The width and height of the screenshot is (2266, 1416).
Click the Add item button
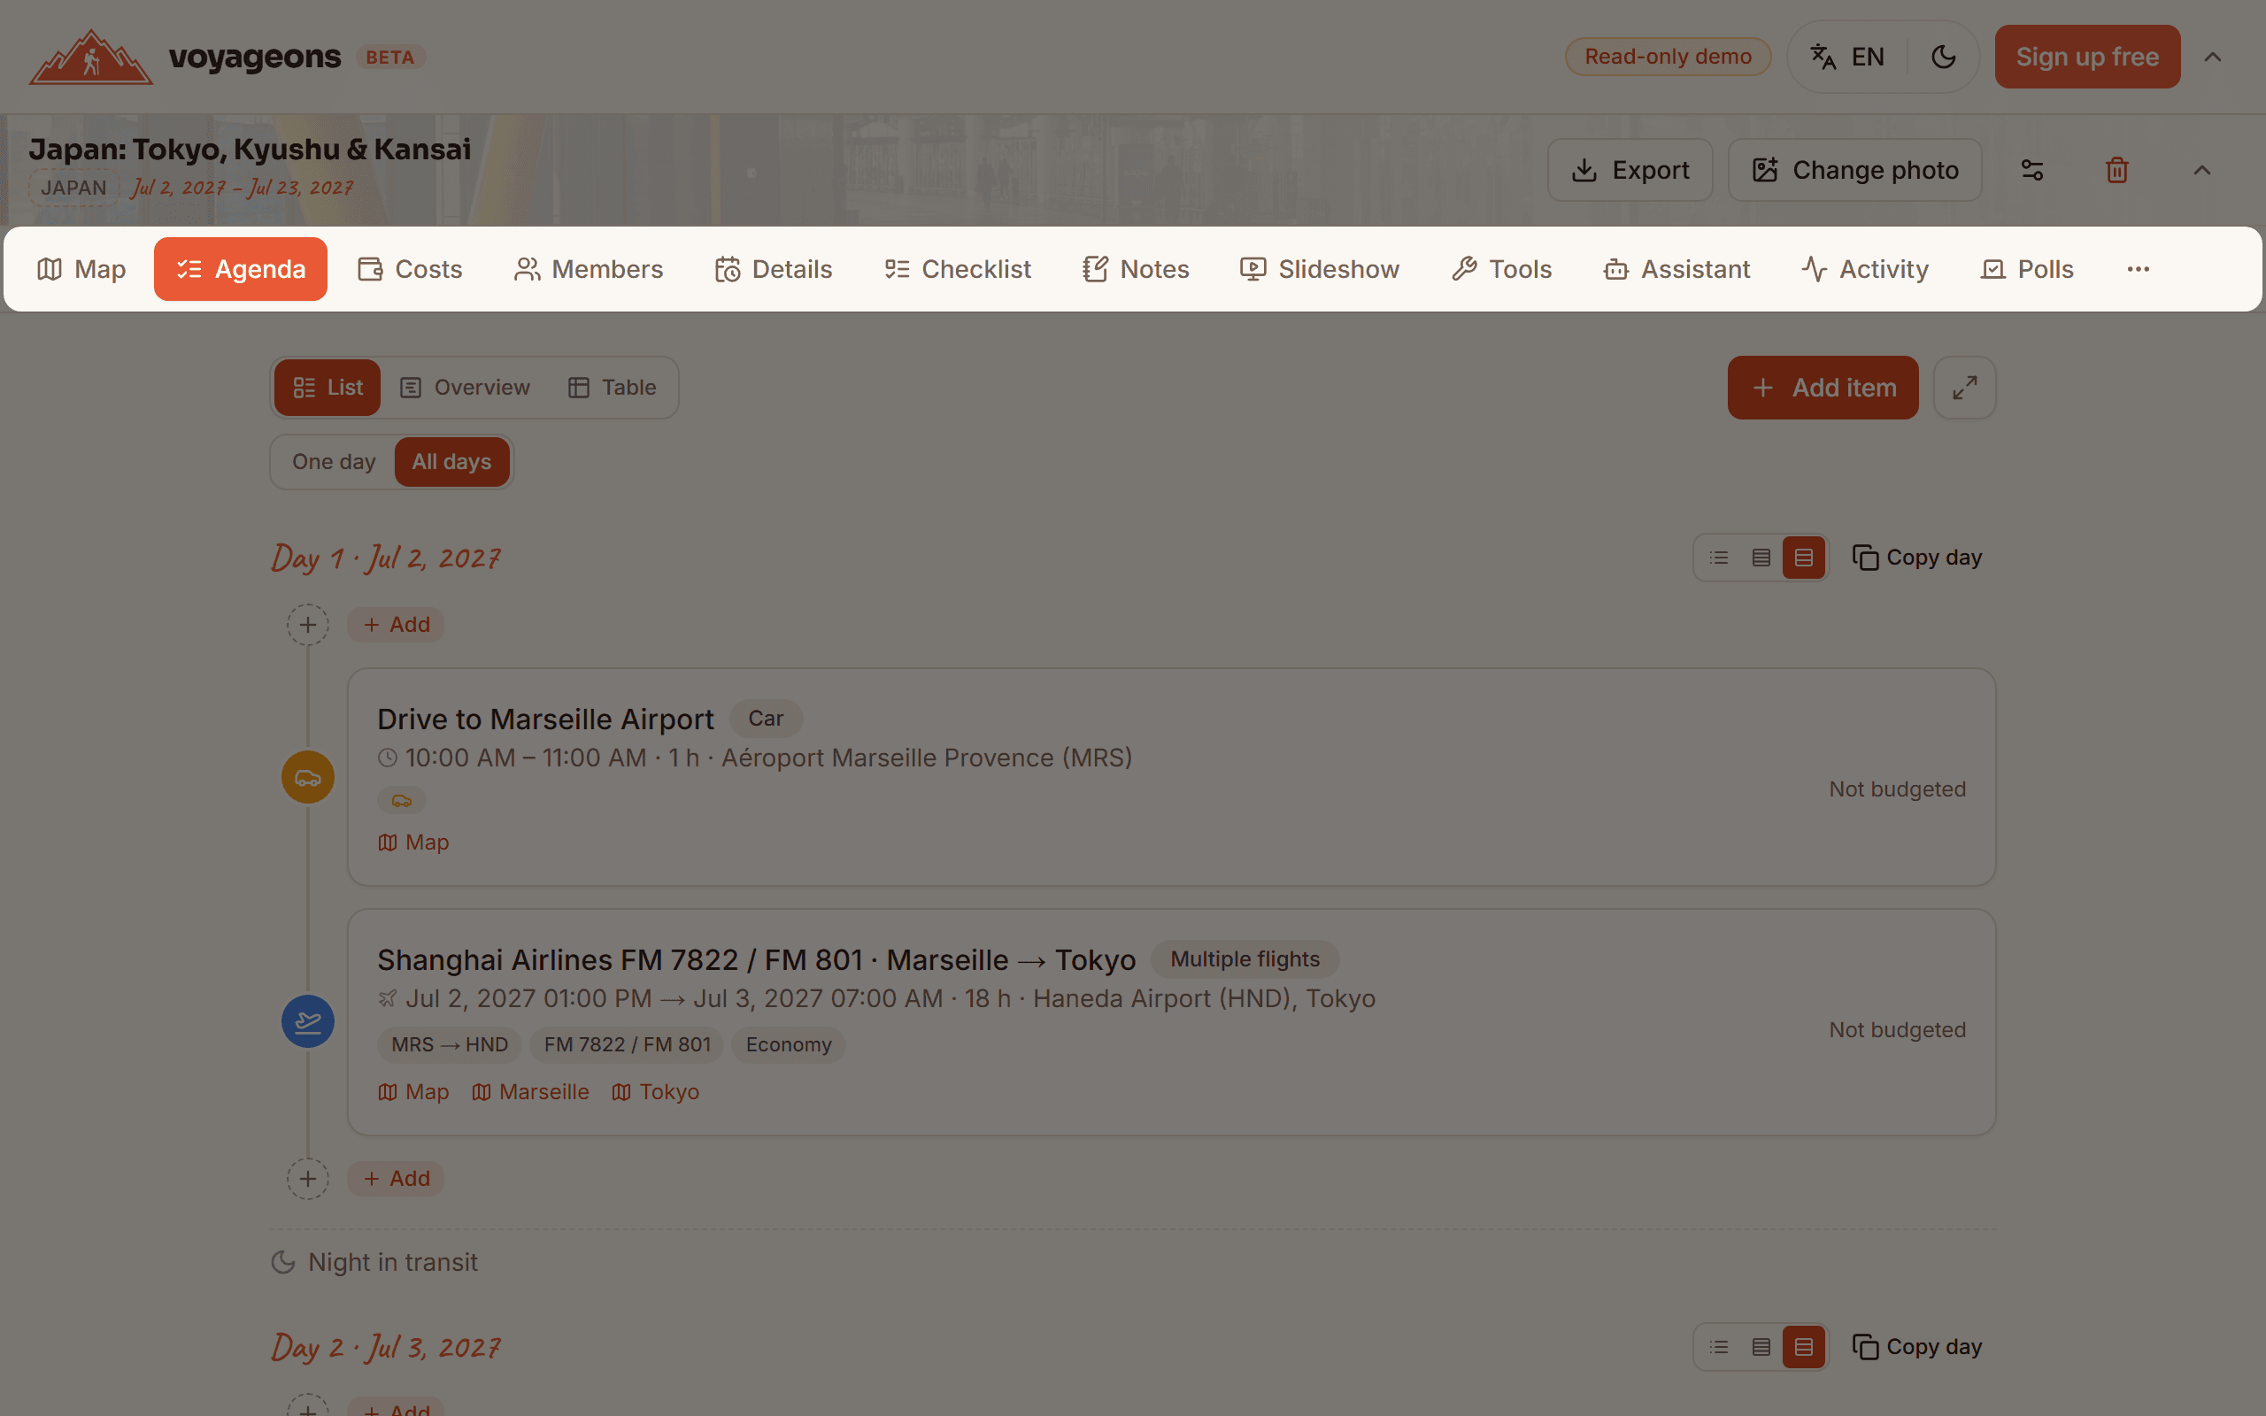1823,388
